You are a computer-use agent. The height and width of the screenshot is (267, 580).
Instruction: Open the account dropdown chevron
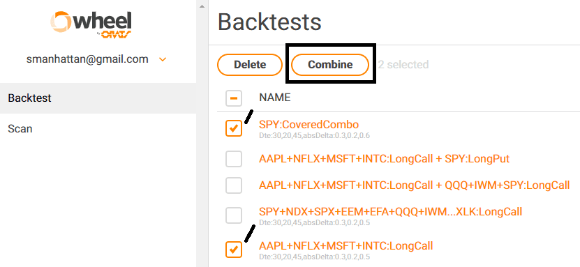click(x=163, y=59)
